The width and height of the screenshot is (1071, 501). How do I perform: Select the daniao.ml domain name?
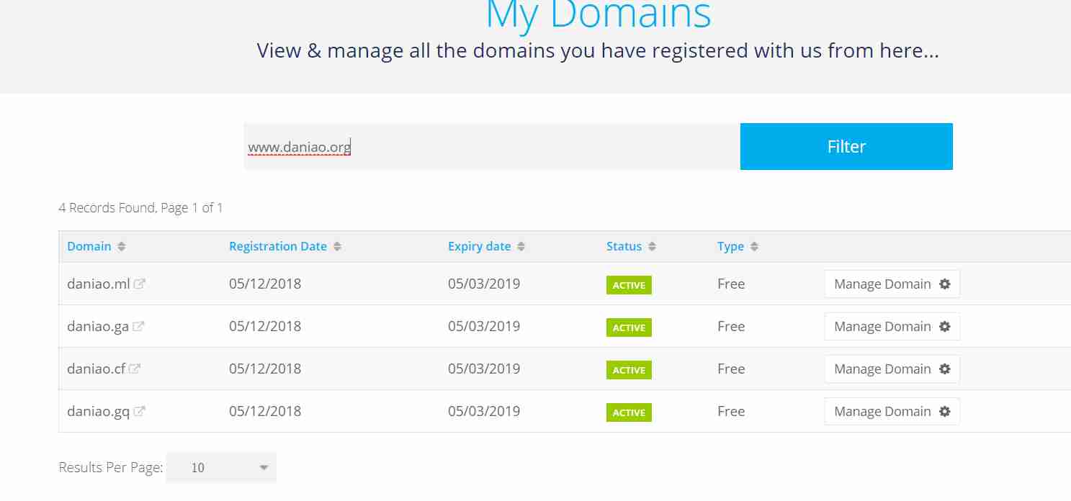click(99, 284)
